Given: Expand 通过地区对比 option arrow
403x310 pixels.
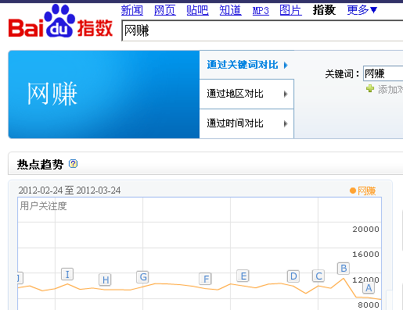Looking at the screenshot, I should point(286,94).
